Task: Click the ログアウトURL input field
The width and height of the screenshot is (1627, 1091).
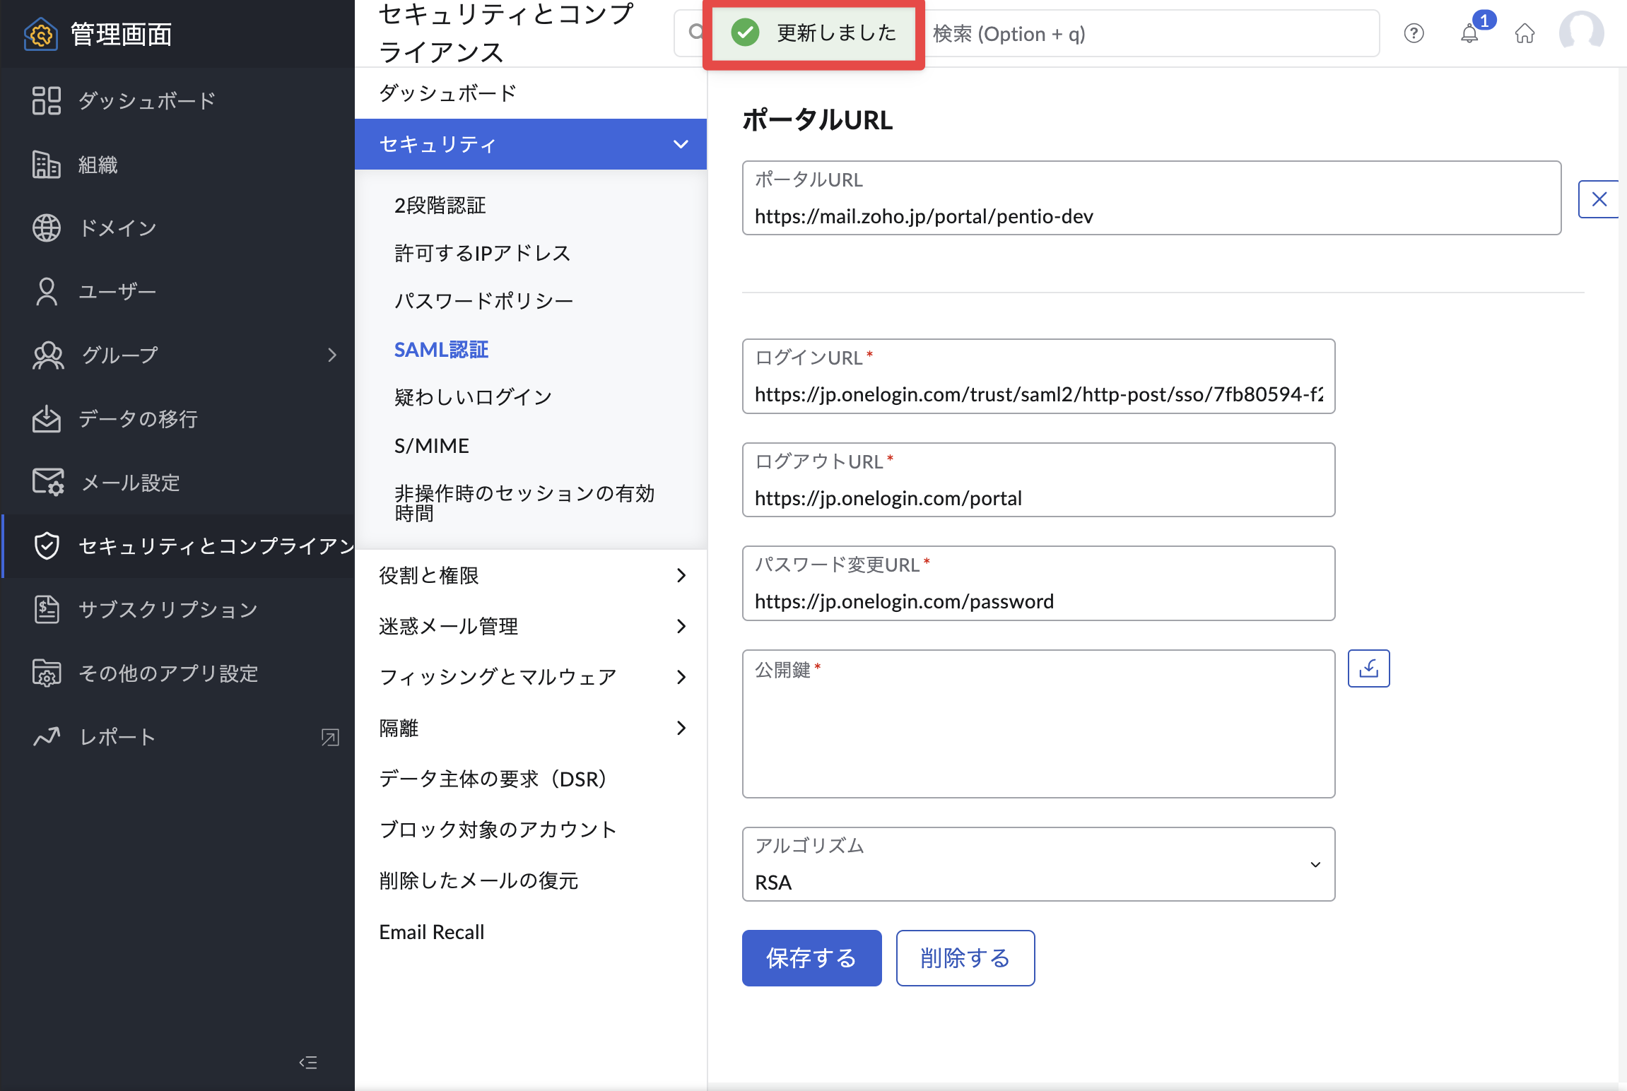Action: point(1038,480)
